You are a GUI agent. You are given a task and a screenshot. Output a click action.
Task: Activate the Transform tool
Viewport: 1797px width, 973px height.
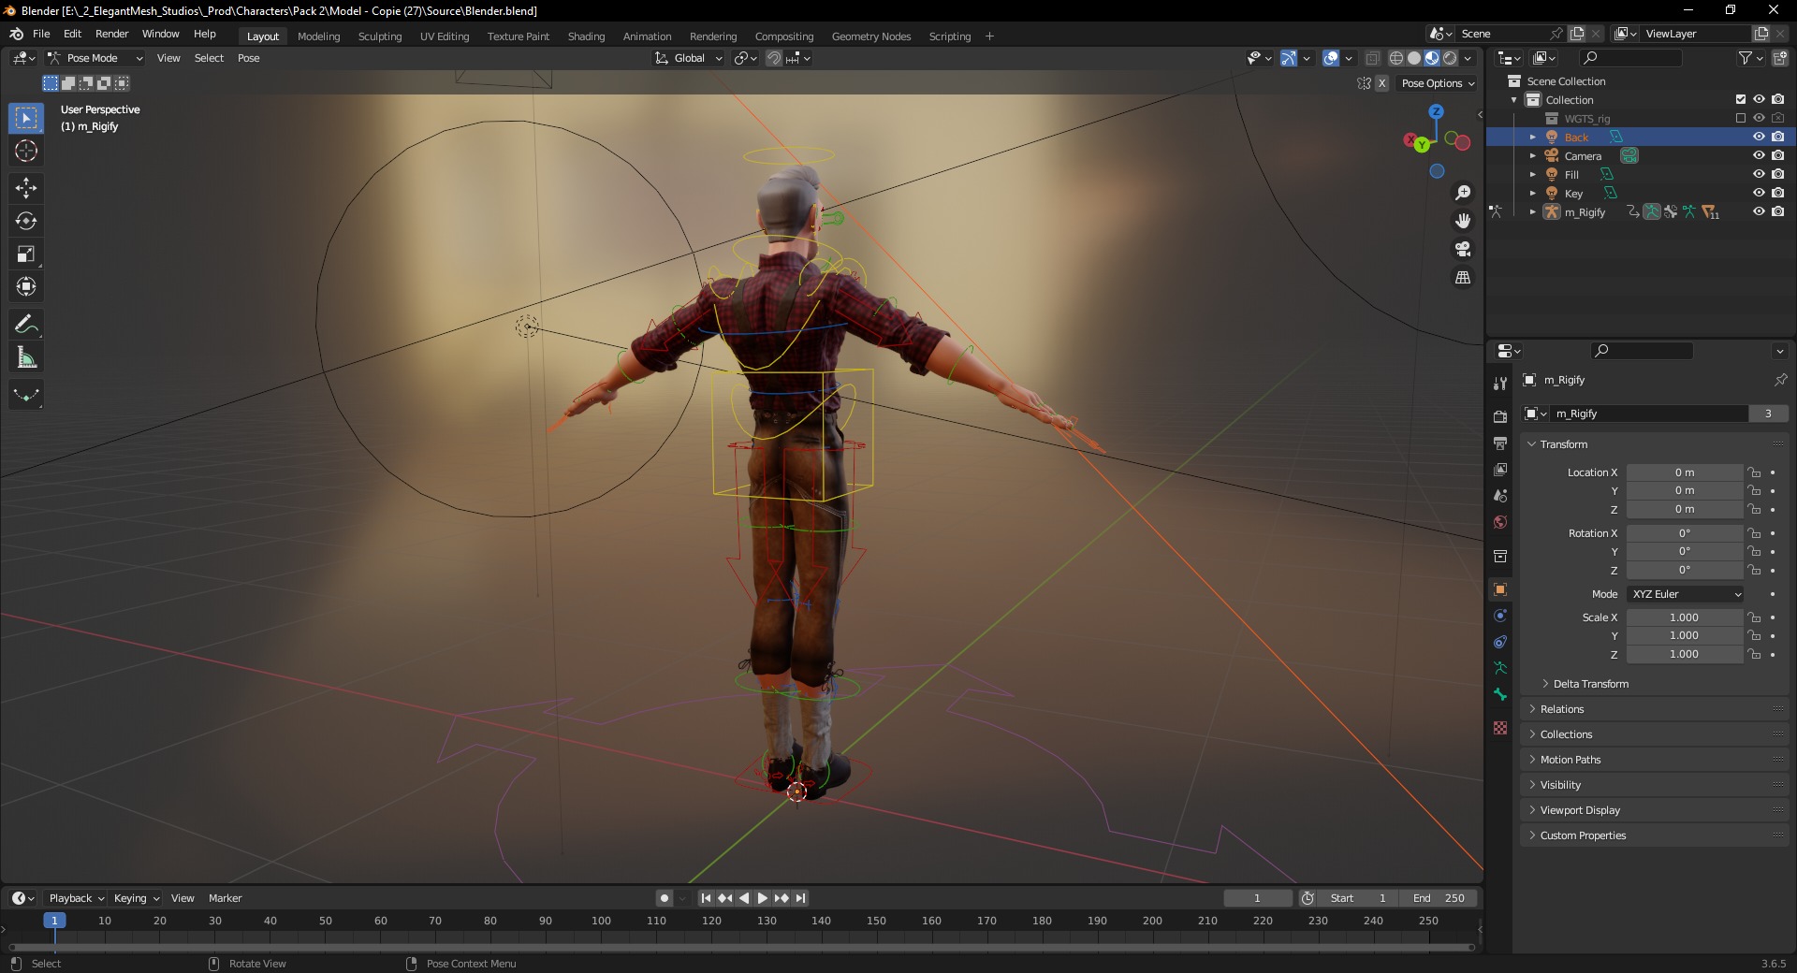click(x=26, y=286)
